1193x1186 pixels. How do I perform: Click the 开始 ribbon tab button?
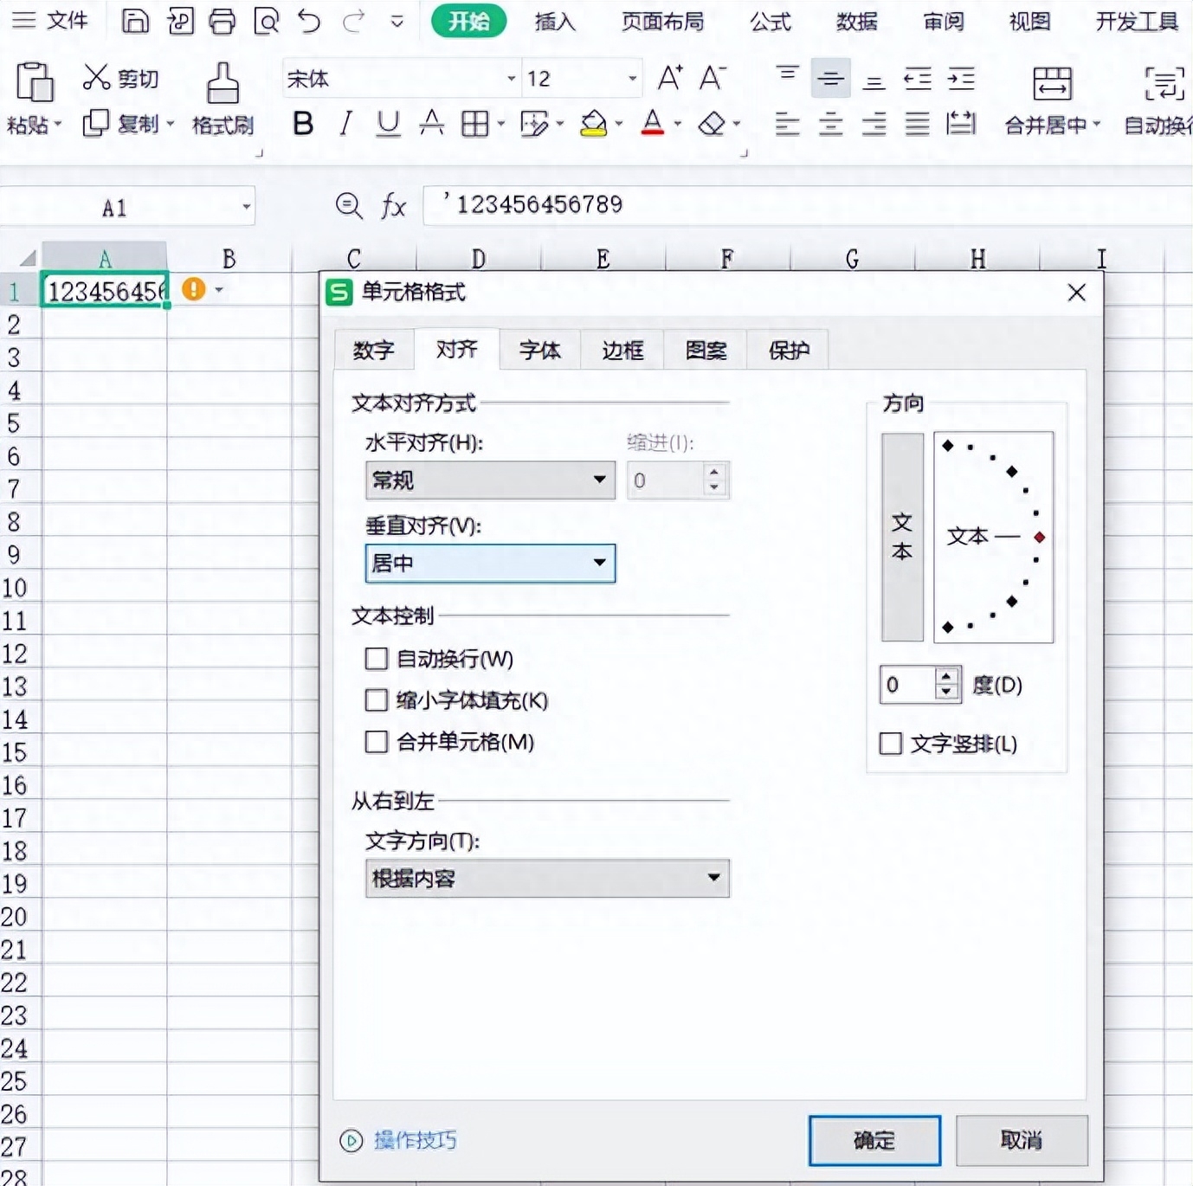coord(468,21)
